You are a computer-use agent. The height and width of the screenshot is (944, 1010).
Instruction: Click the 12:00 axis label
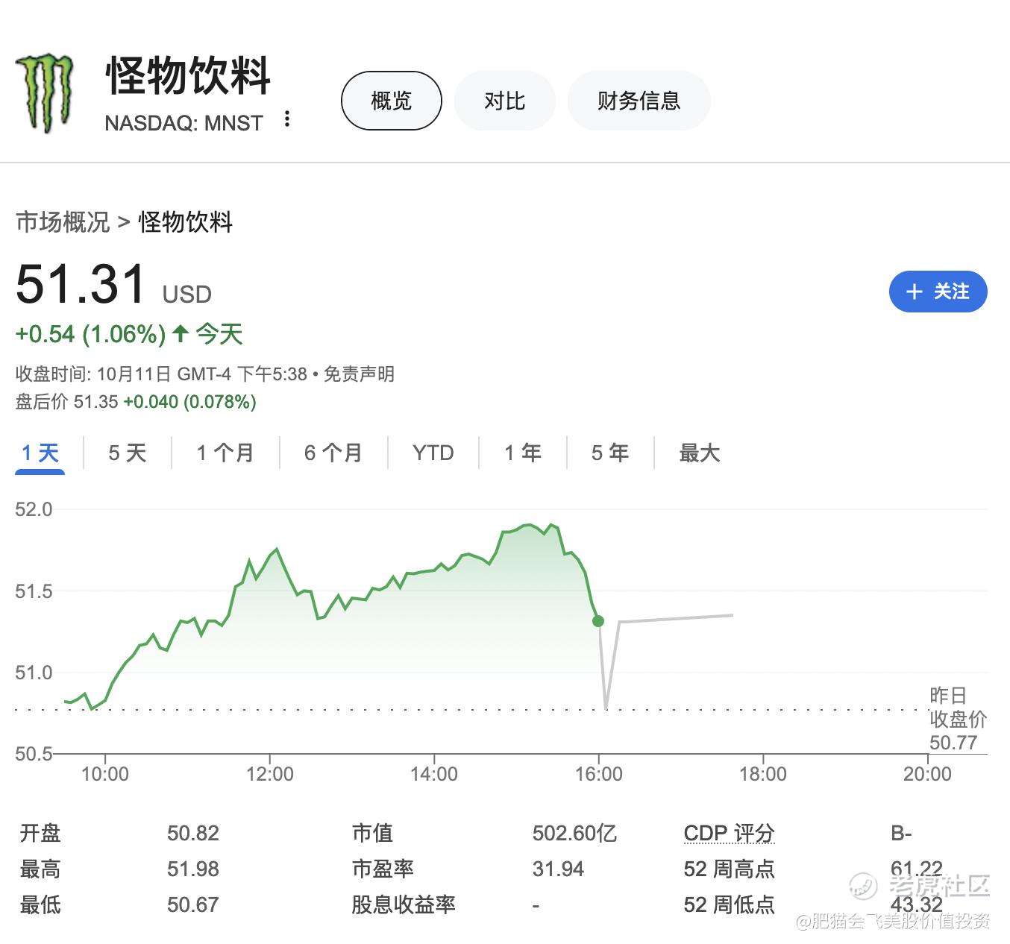(270, 774)
